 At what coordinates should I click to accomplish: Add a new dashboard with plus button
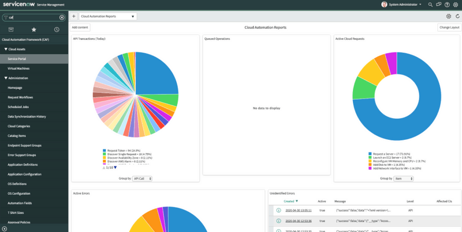click(73, 17)
